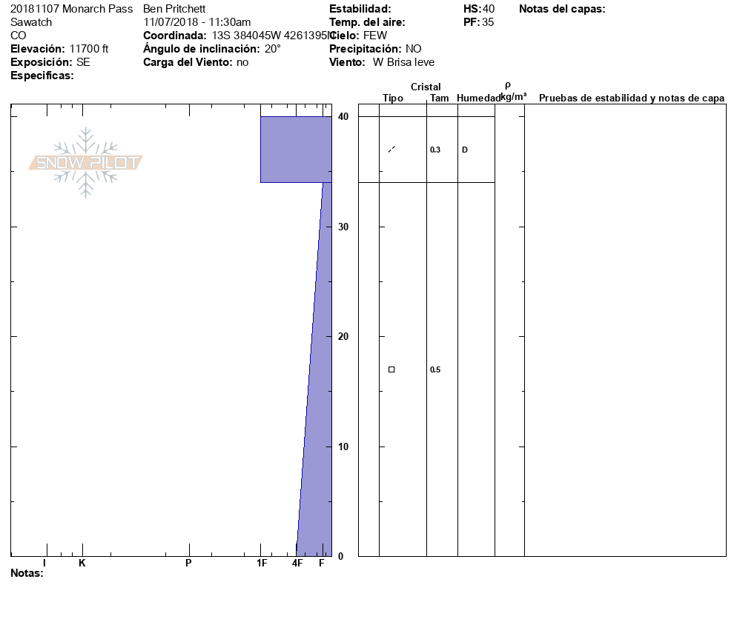Click the Humedad column header

pos(478,98)
